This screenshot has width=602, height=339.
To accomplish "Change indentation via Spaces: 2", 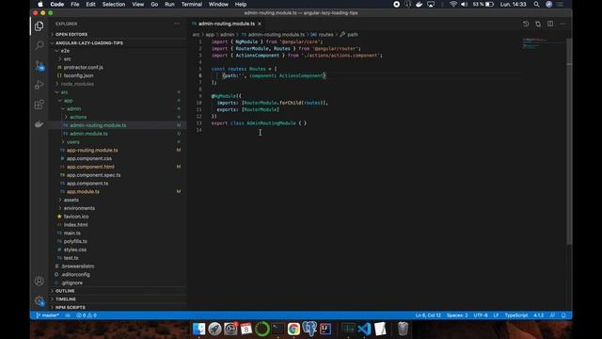I will [457, 315].
